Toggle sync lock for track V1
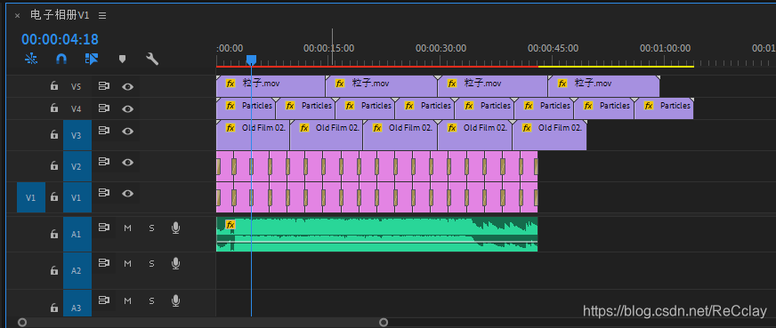776x328 pixels. [x=103, y=193]
